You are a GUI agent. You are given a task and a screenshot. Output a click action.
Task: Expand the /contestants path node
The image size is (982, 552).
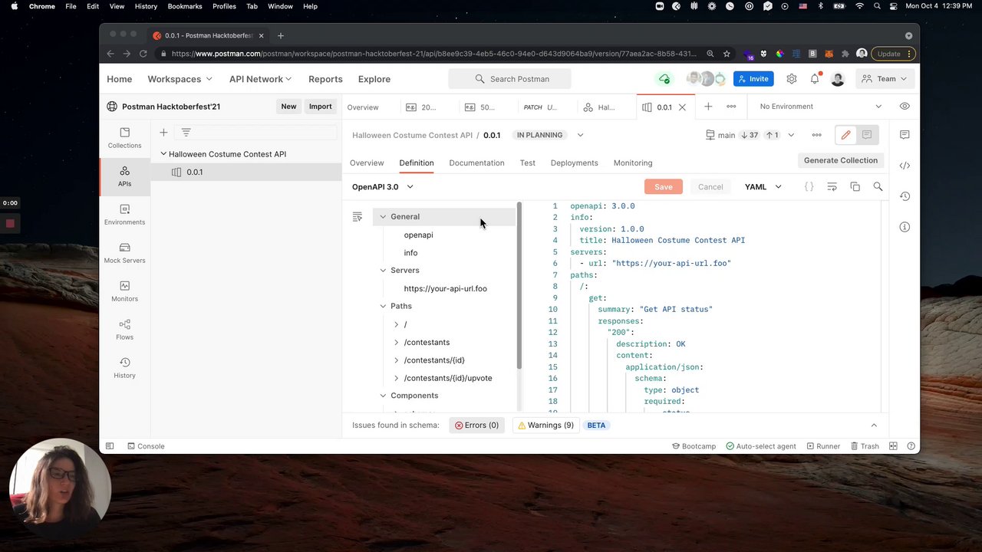click(x=397, y=343)
